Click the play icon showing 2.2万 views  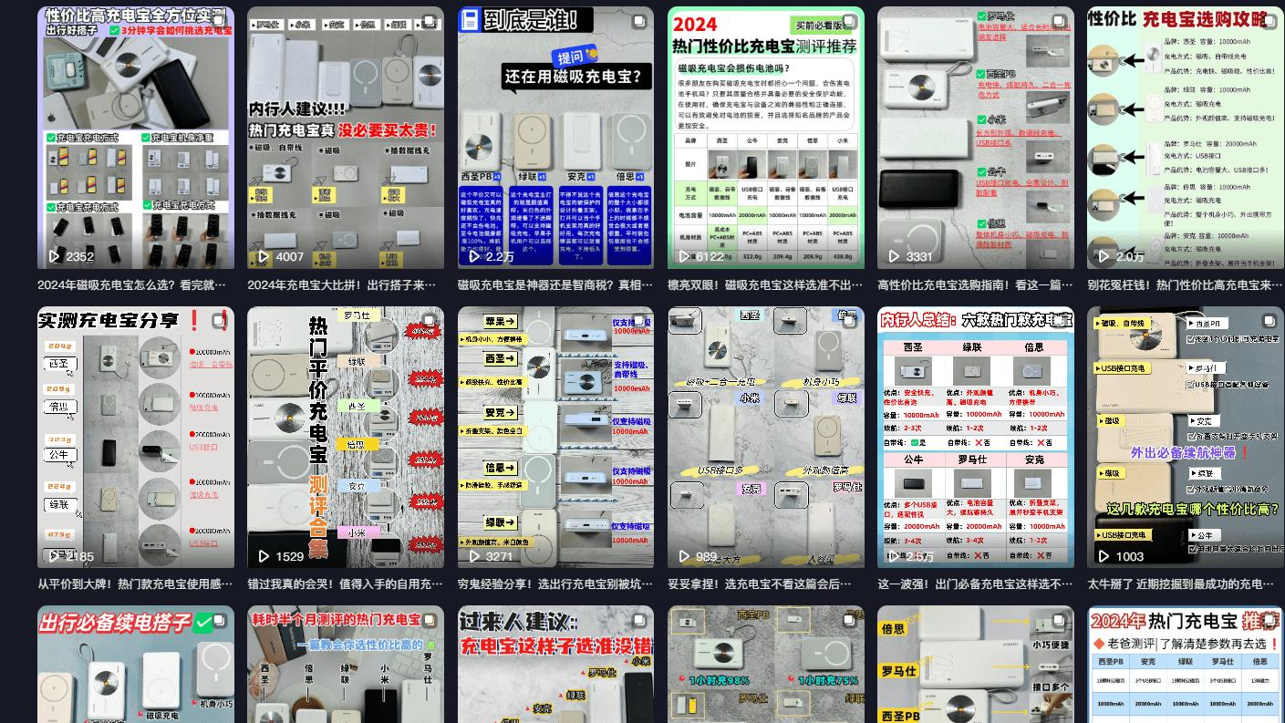pyautogui.click(x=475, y=256)
